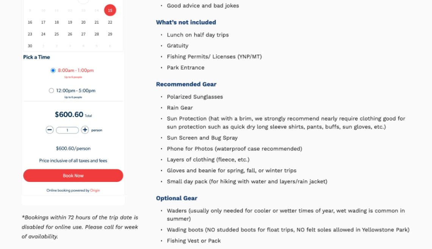Click the minus icon to decrease person count
432x249 pixels.
coord(49,130)
